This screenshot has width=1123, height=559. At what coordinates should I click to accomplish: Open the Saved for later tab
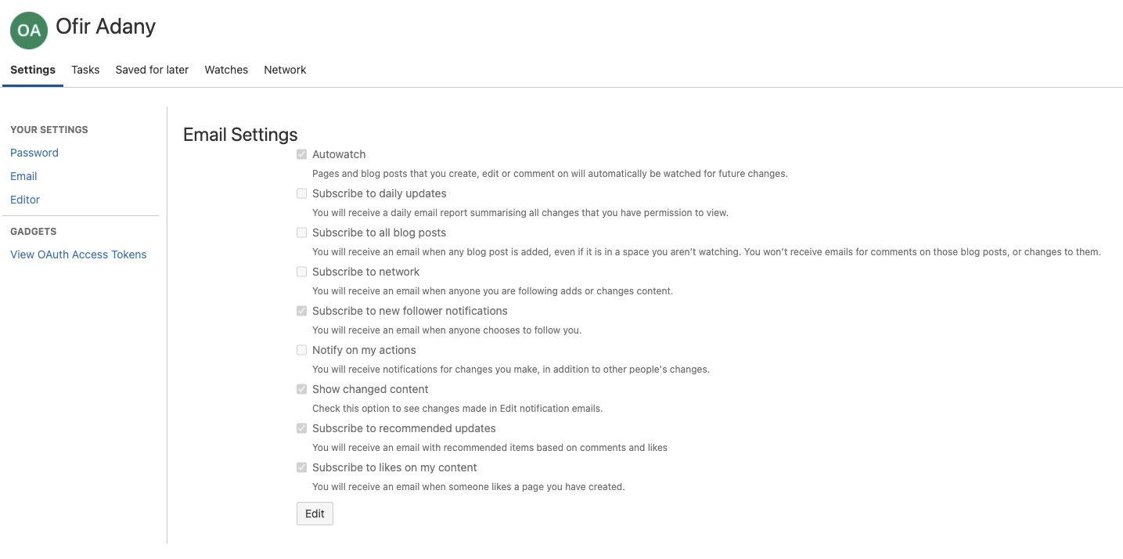coord(152,70)
